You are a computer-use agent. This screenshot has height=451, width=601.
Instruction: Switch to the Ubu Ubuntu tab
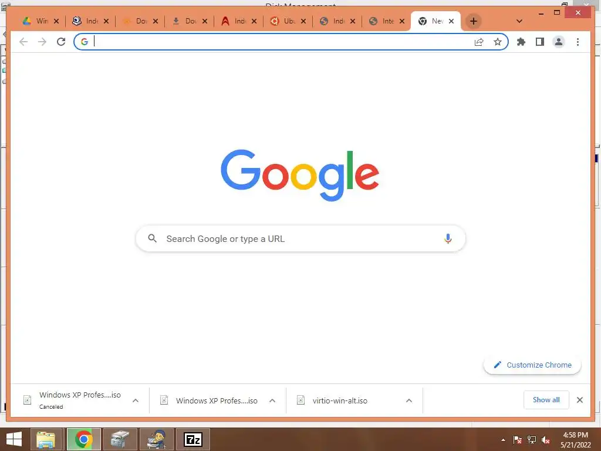(283, 21)
